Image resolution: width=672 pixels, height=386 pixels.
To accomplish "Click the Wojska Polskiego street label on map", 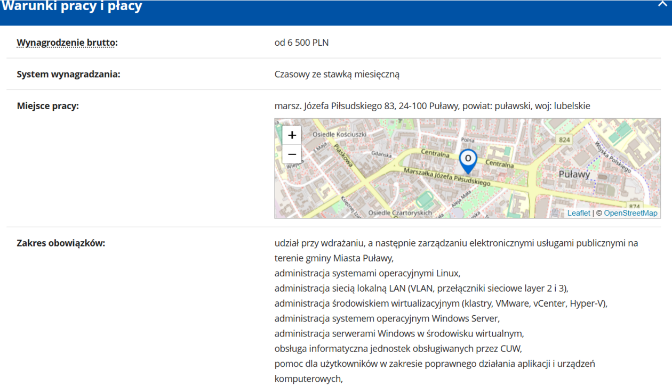I will click(613, 157).
